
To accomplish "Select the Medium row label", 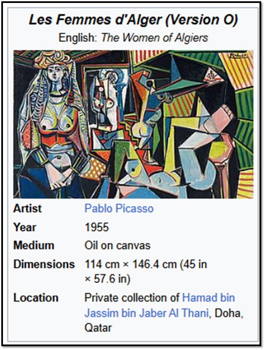I will tap(34, 245).
